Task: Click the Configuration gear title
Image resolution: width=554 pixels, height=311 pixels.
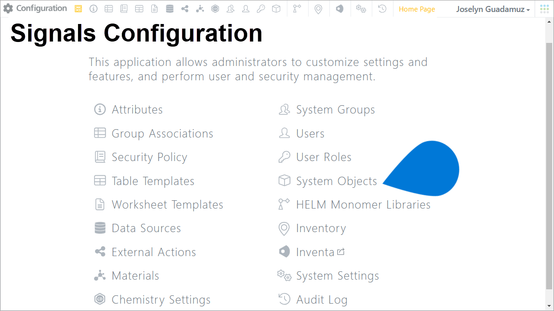Action: 35,8
